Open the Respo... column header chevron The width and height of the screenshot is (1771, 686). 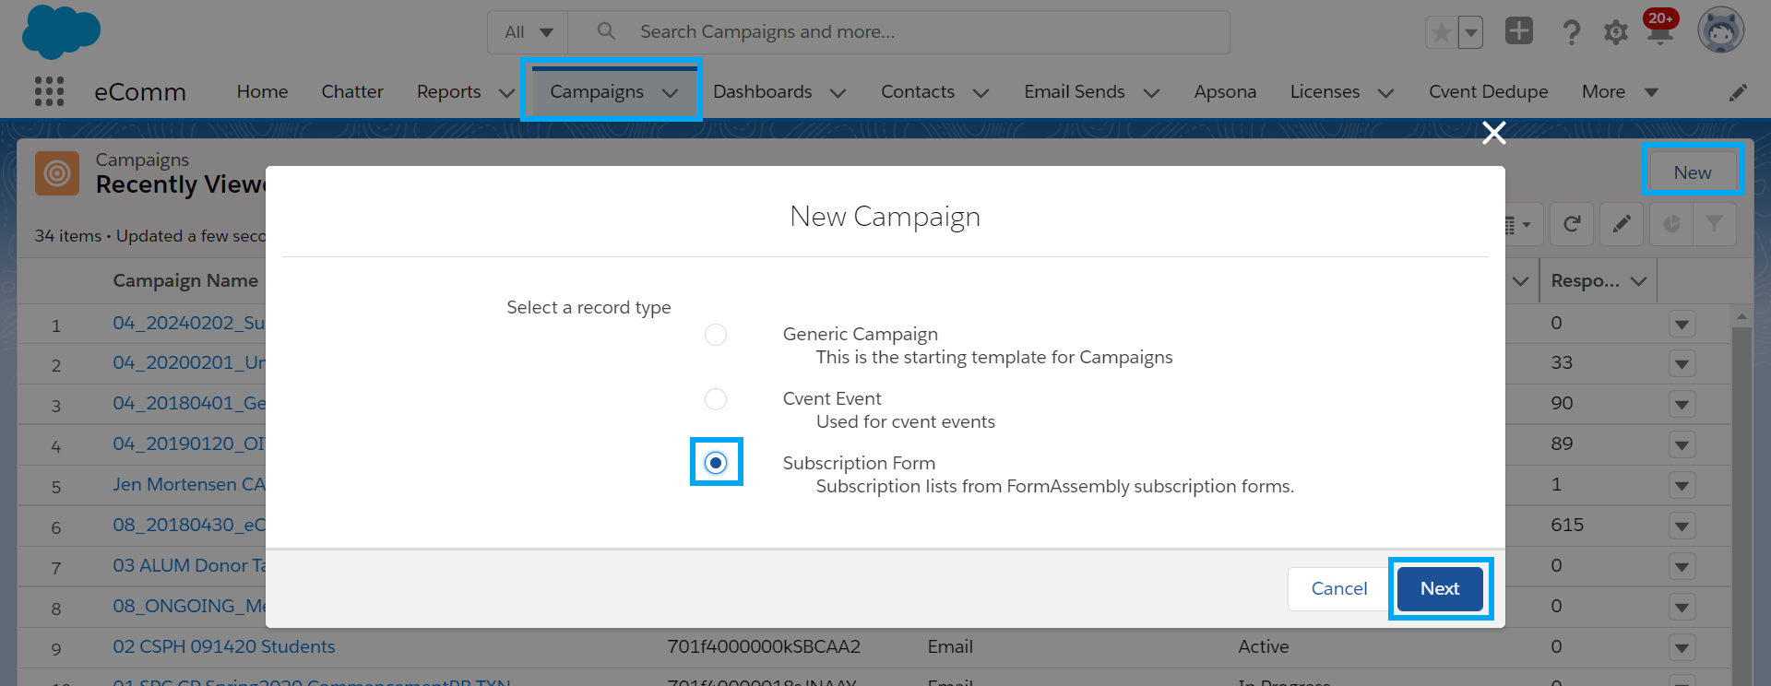(1638, 281)
